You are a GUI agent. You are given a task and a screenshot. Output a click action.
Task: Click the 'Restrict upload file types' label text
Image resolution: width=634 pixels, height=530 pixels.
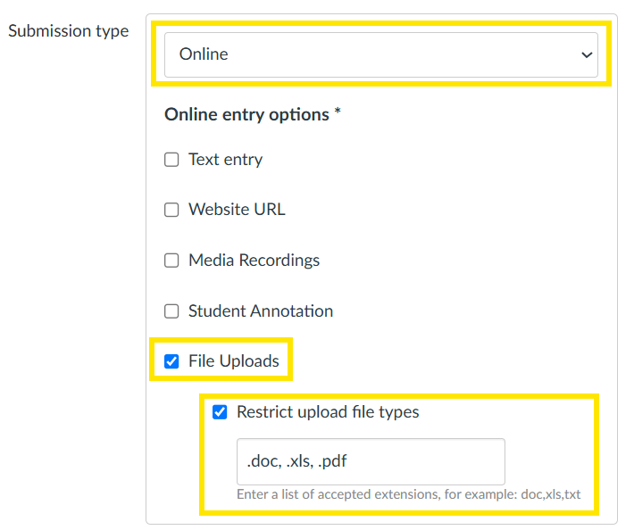click(328, 412)
